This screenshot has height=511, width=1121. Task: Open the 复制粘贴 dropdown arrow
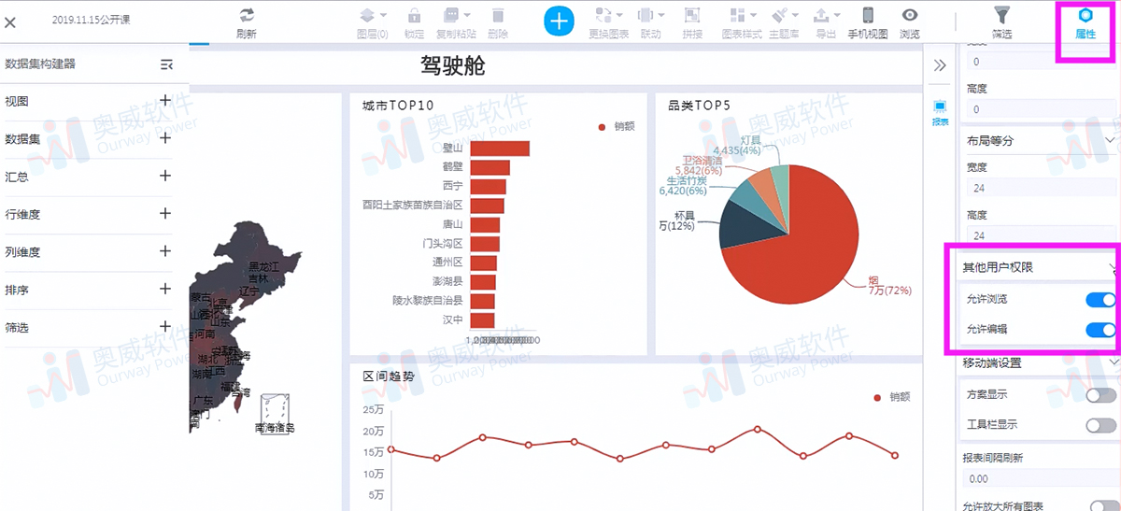pos(466,15)
